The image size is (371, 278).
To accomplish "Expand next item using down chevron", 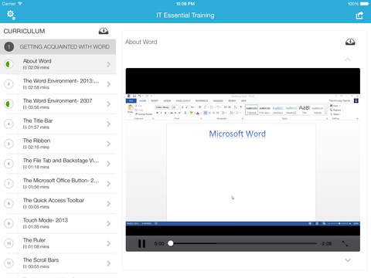I will pos(348,260).
